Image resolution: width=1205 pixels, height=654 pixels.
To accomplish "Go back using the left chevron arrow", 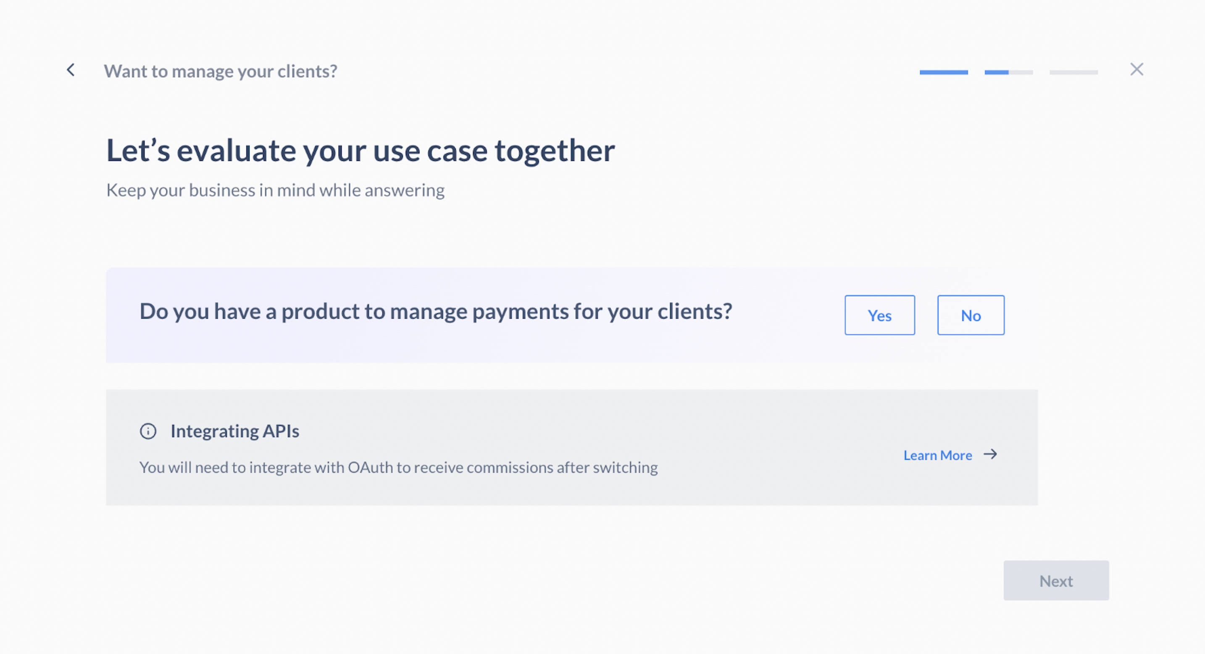I will point(71,70).
